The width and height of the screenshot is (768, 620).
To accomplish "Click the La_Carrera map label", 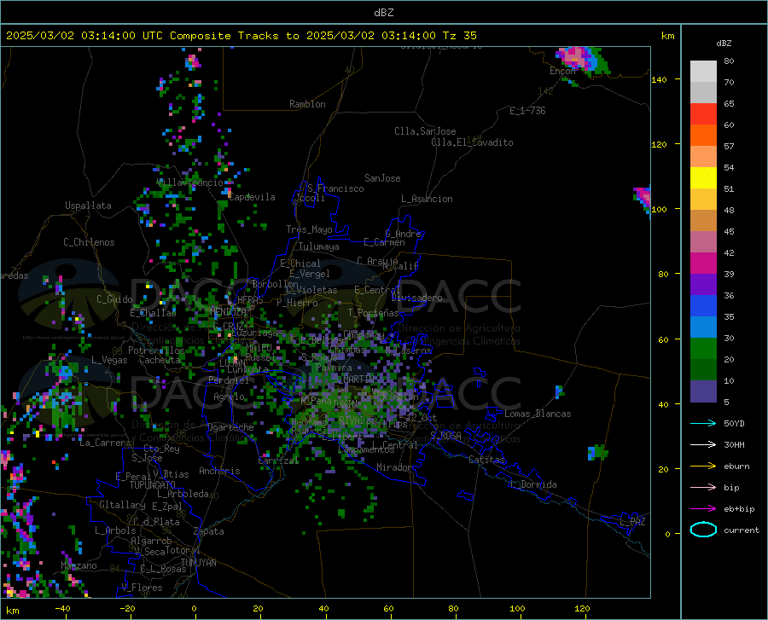I will (105, 443).
